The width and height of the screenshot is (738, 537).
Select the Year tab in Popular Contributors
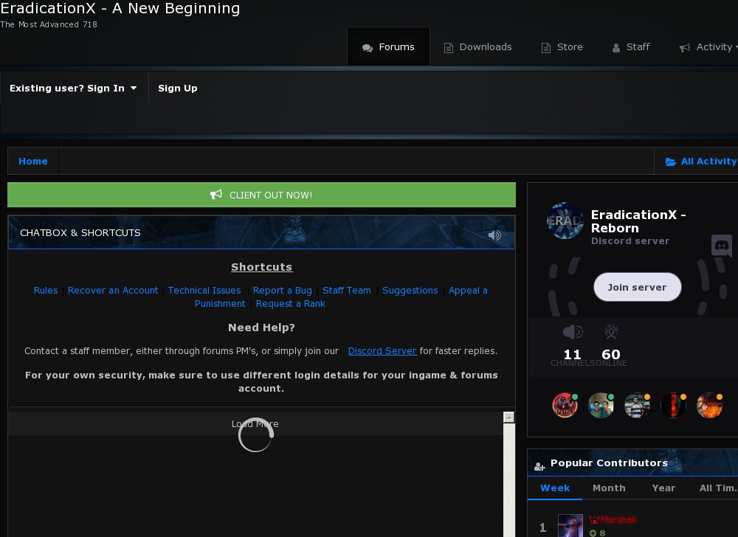pyautogui.click(x=663, y=488)
